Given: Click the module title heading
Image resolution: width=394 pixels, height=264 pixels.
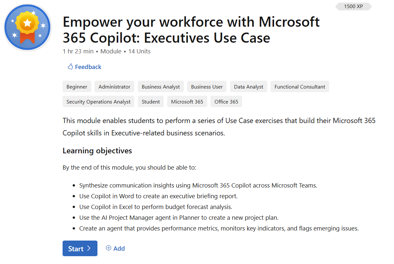Looking at the screenshot, I should click(x=191, y=30).
